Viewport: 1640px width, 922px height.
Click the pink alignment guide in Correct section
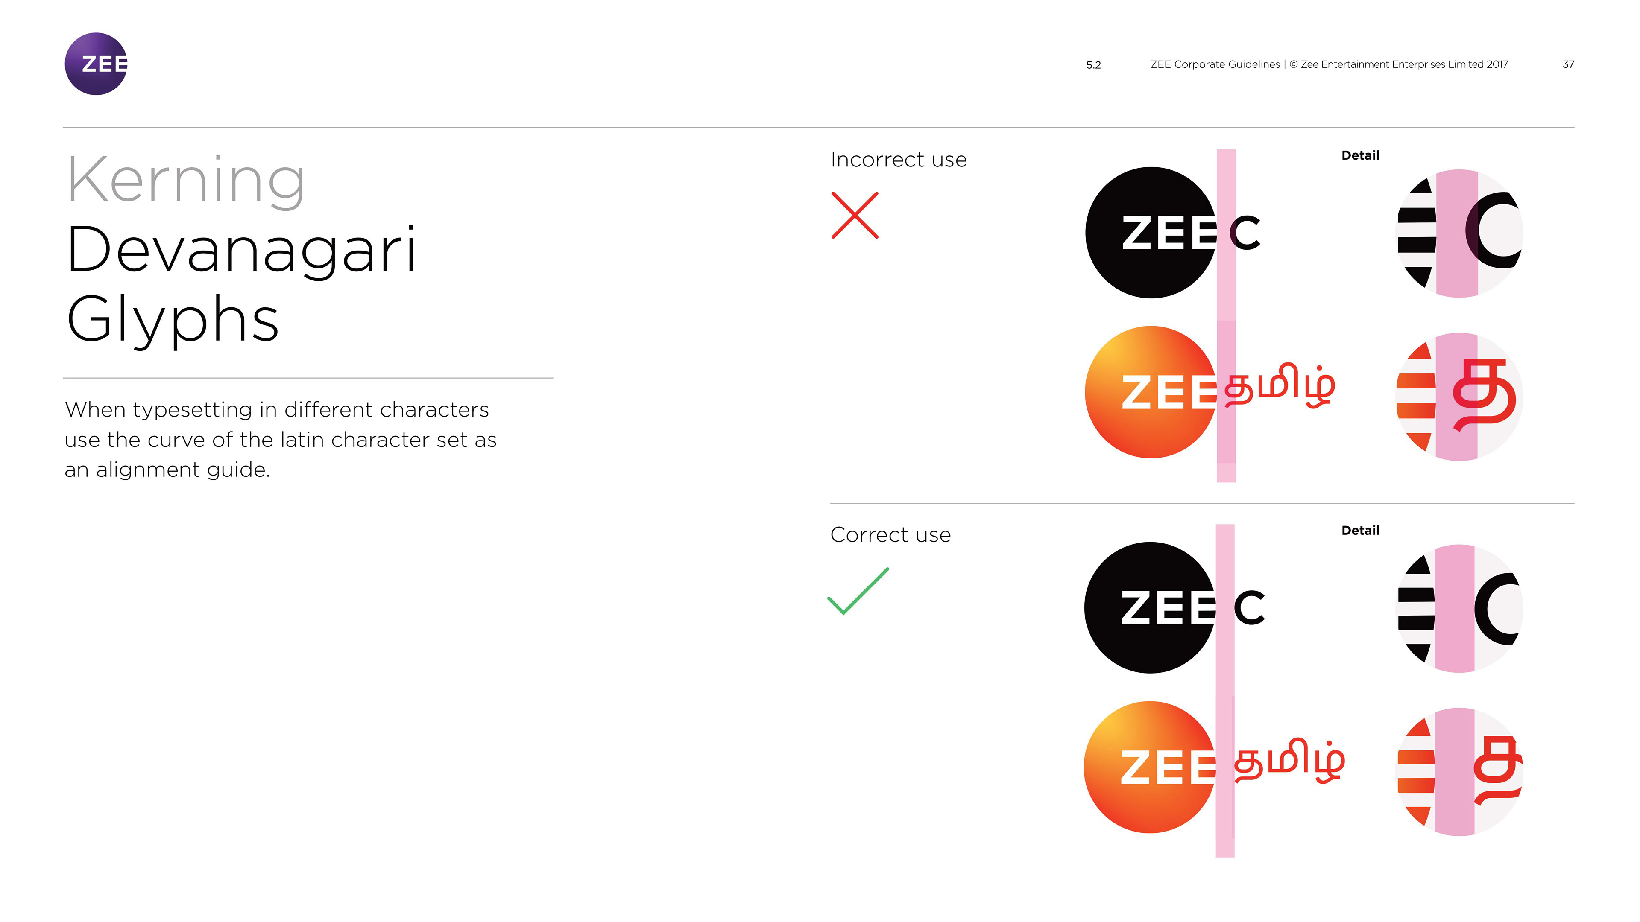coord(1225,690)
